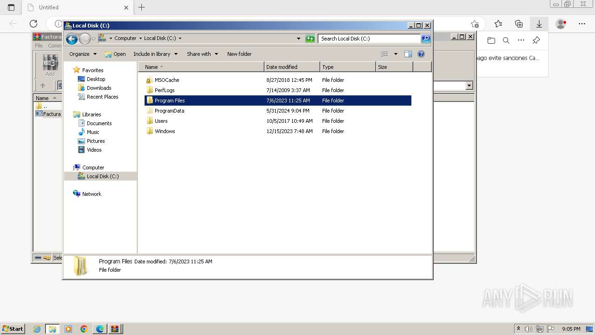This screenshot has height=335, width=595.
Task: Select the Factura item in WinRAR list
Action: pos(48,114)
